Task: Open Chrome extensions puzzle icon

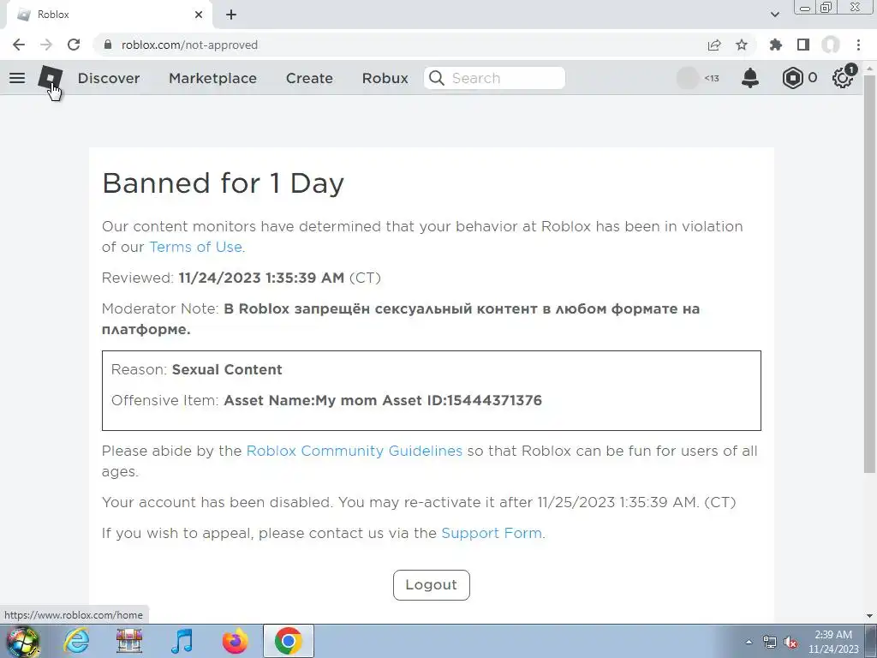Action: pos(776,45)
